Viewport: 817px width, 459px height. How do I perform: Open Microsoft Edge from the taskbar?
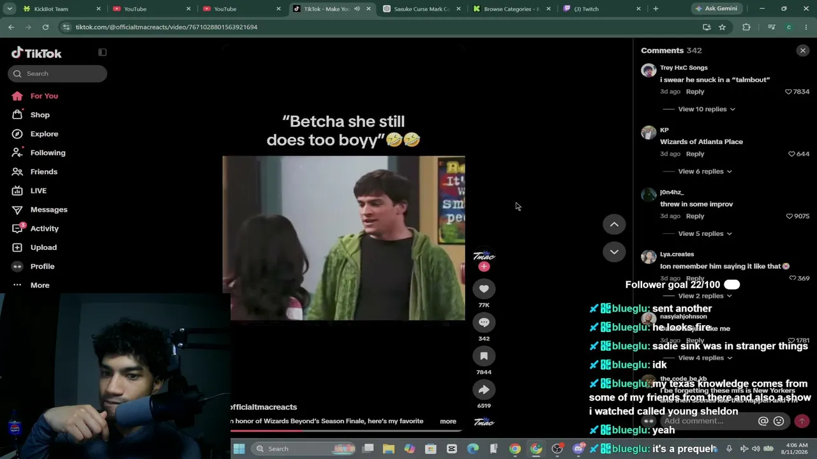[x=473, y=449]
